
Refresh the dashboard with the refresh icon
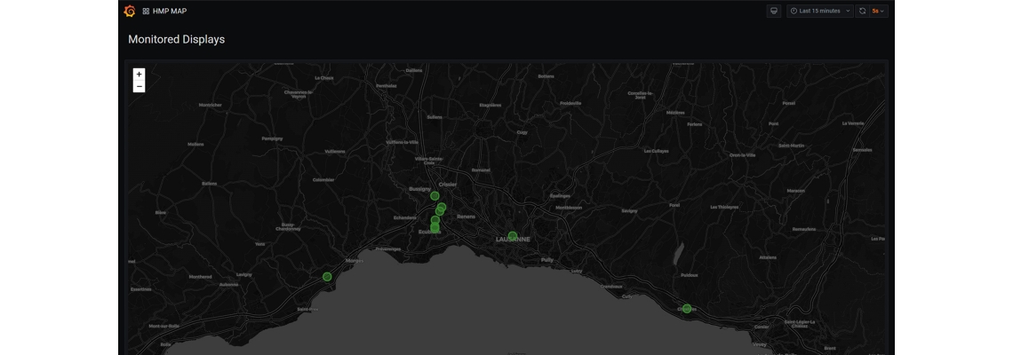coord(862,12)
